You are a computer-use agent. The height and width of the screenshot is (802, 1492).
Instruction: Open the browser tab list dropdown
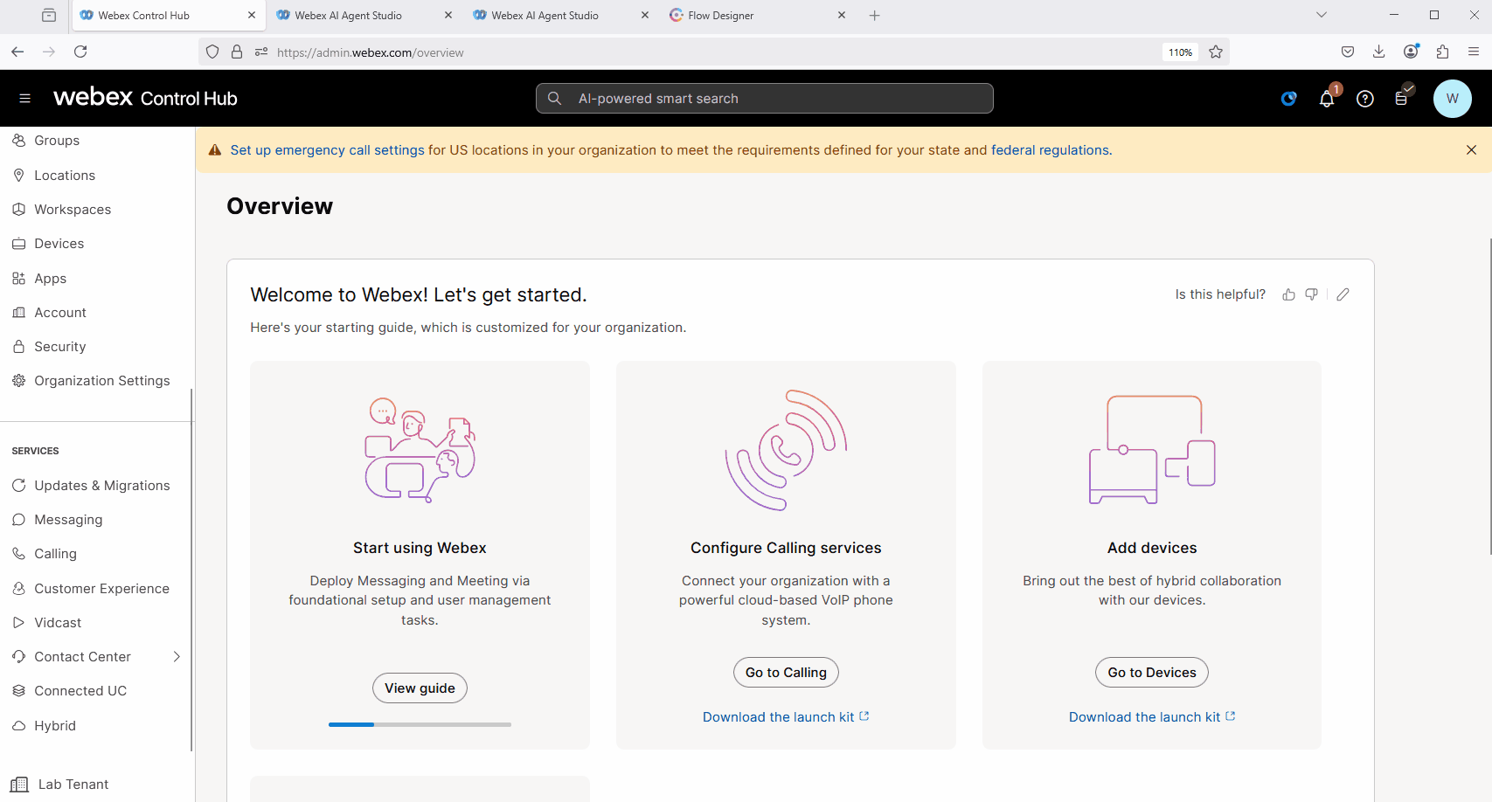(1321, 15)
